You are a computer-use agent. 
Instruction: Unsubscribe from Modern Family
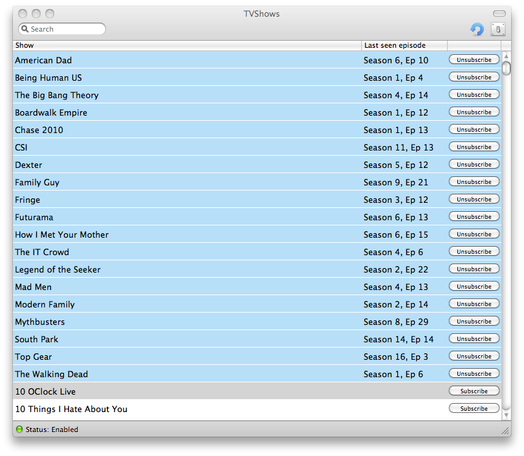474,304
